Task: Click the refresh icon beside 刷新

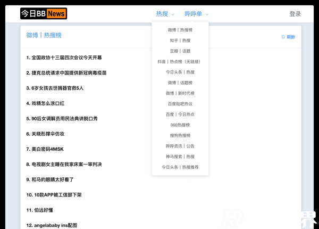Action: (x=283, y=37)
